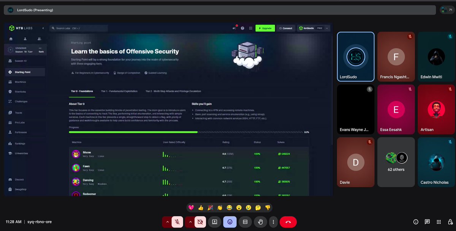Click the Fawn machine avatar icon
This screenshot has height=231, width=456.
point(76,168)
